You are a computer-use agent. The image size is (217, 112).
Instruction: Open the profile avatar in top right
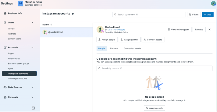pos(213,3)
